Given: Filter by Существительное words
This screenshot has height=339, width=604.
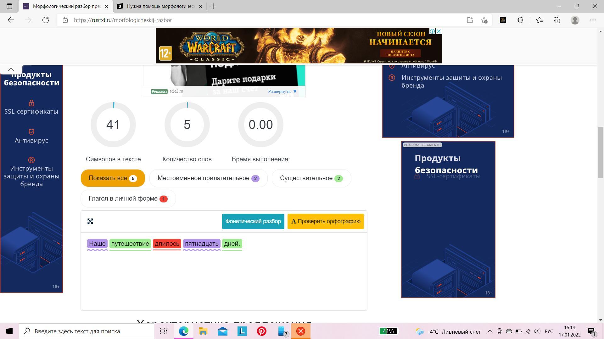Looking at the screenshot, I should (x=311, y=178).
